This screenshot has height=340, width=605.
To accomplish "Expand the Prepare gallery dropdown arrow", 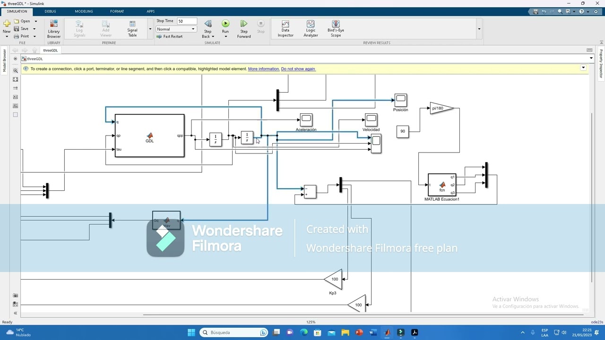I will [150, 29].
